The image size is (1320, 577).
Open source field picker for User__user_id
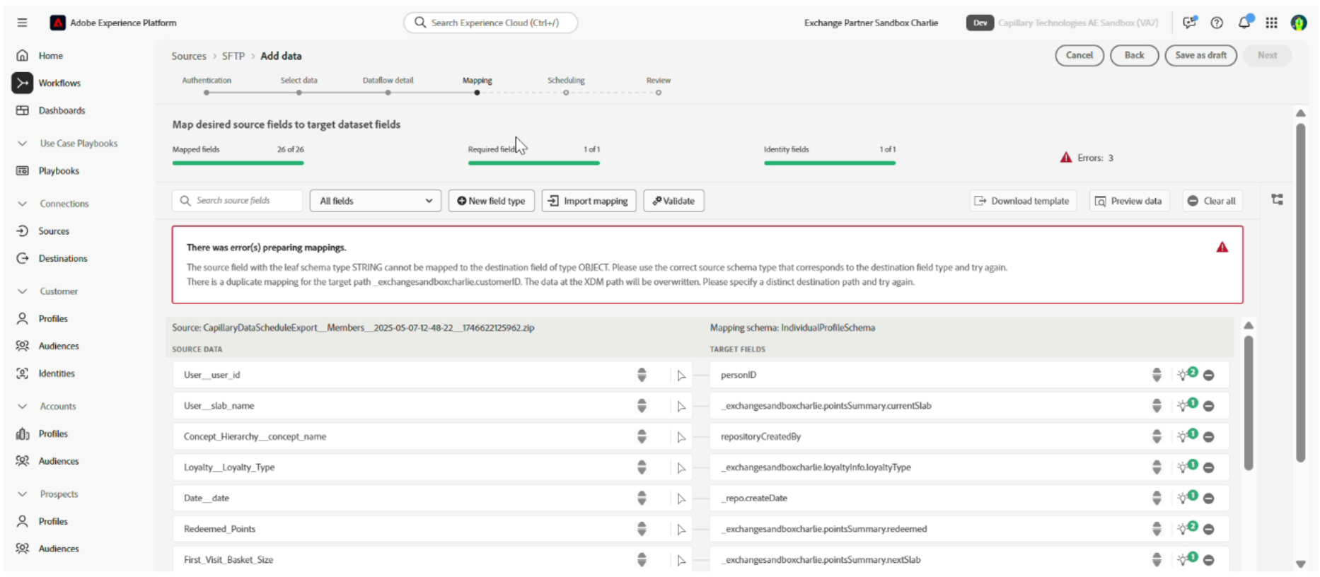click(x=642, y=375)
